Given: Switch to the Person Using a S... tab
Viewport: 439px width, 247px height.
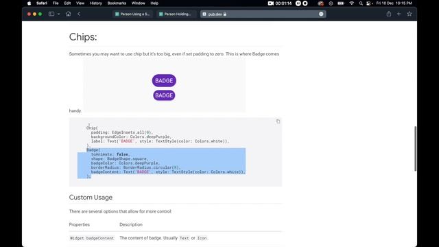Looking at the screenshot, I should click(x=132, y=14).
